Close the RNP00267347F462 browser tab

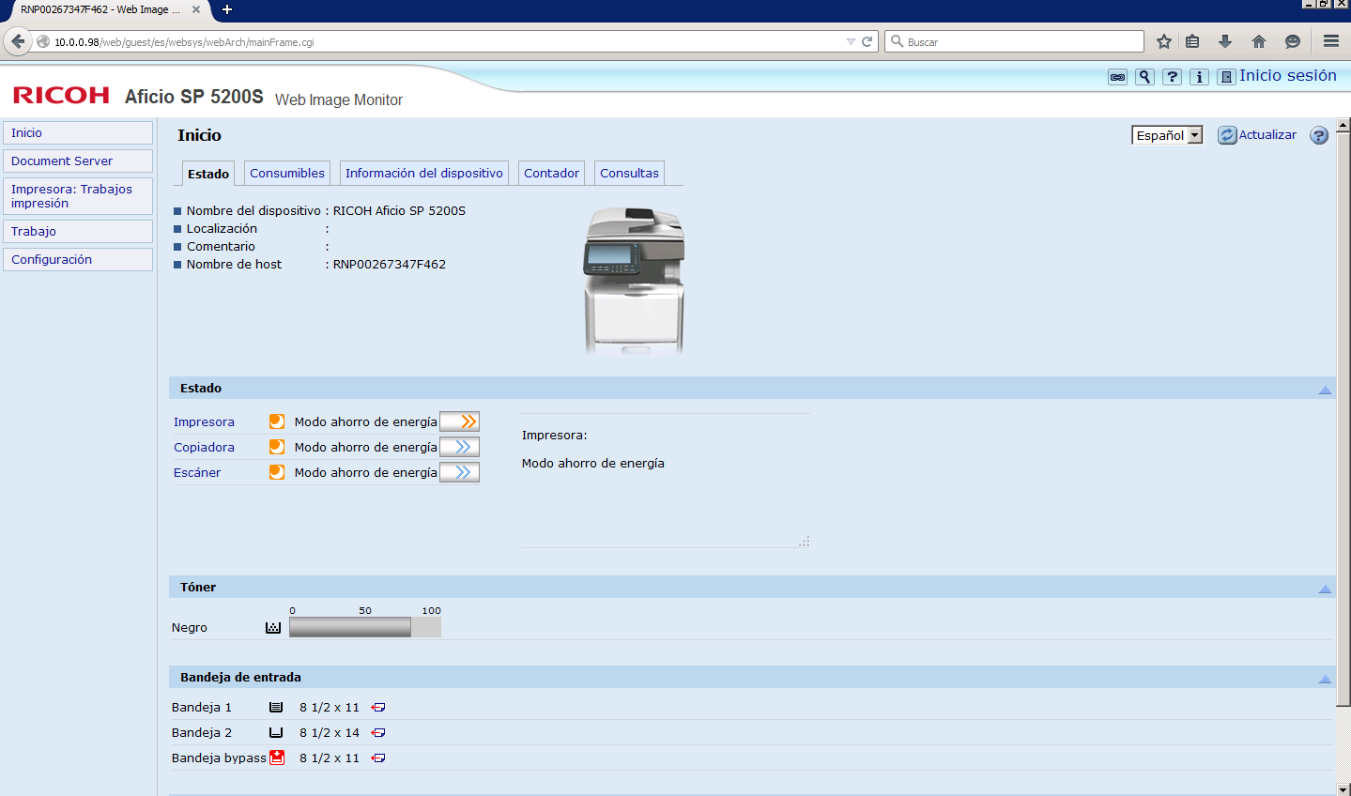(x=196, y=9)
